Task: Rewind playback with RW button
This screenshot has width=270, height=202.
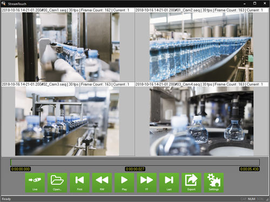Action: pos(102,183)
